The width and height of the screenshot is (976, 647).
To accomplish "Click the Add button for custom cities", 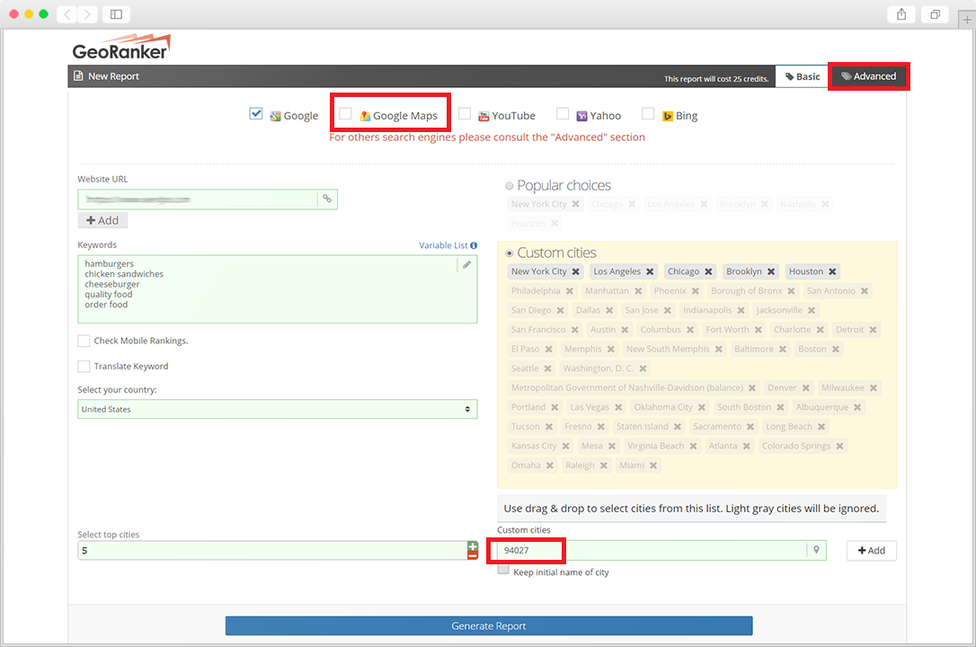I will pyautogui.click(x=872, y=551).
